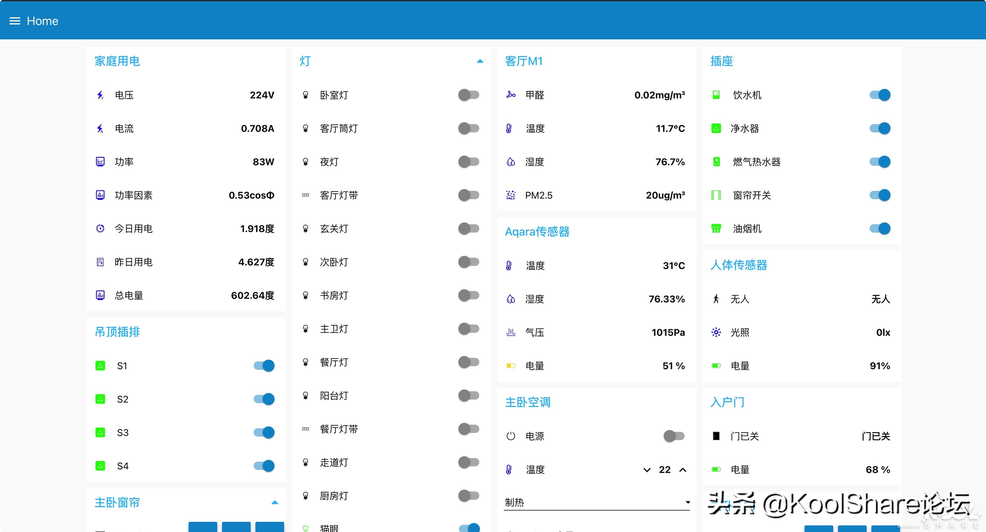Toggle the 主卧空调 电源 power switch
This screenshot has width=986, height=532.
(673, 436)
